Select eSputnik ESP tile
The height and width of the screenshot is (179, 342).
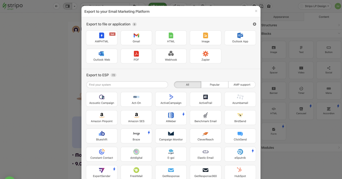click(240, 154)
